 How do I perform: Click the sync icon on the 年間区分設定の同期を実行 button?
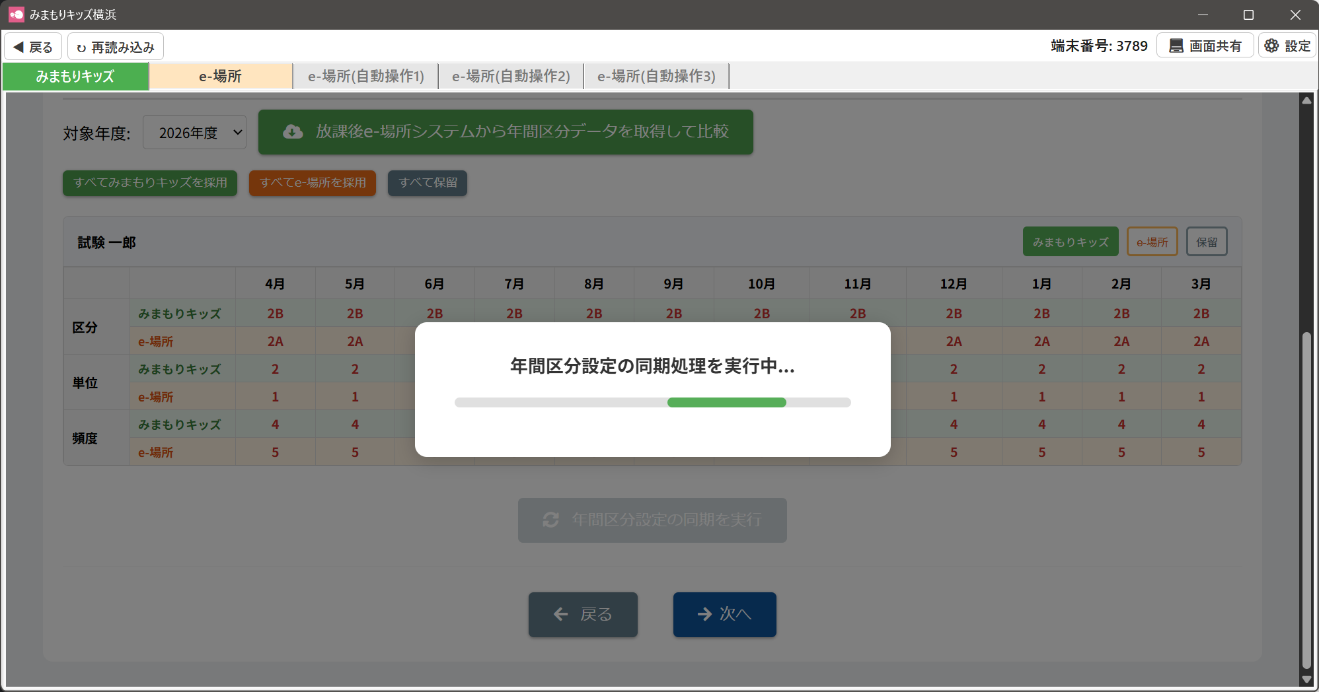550,520
